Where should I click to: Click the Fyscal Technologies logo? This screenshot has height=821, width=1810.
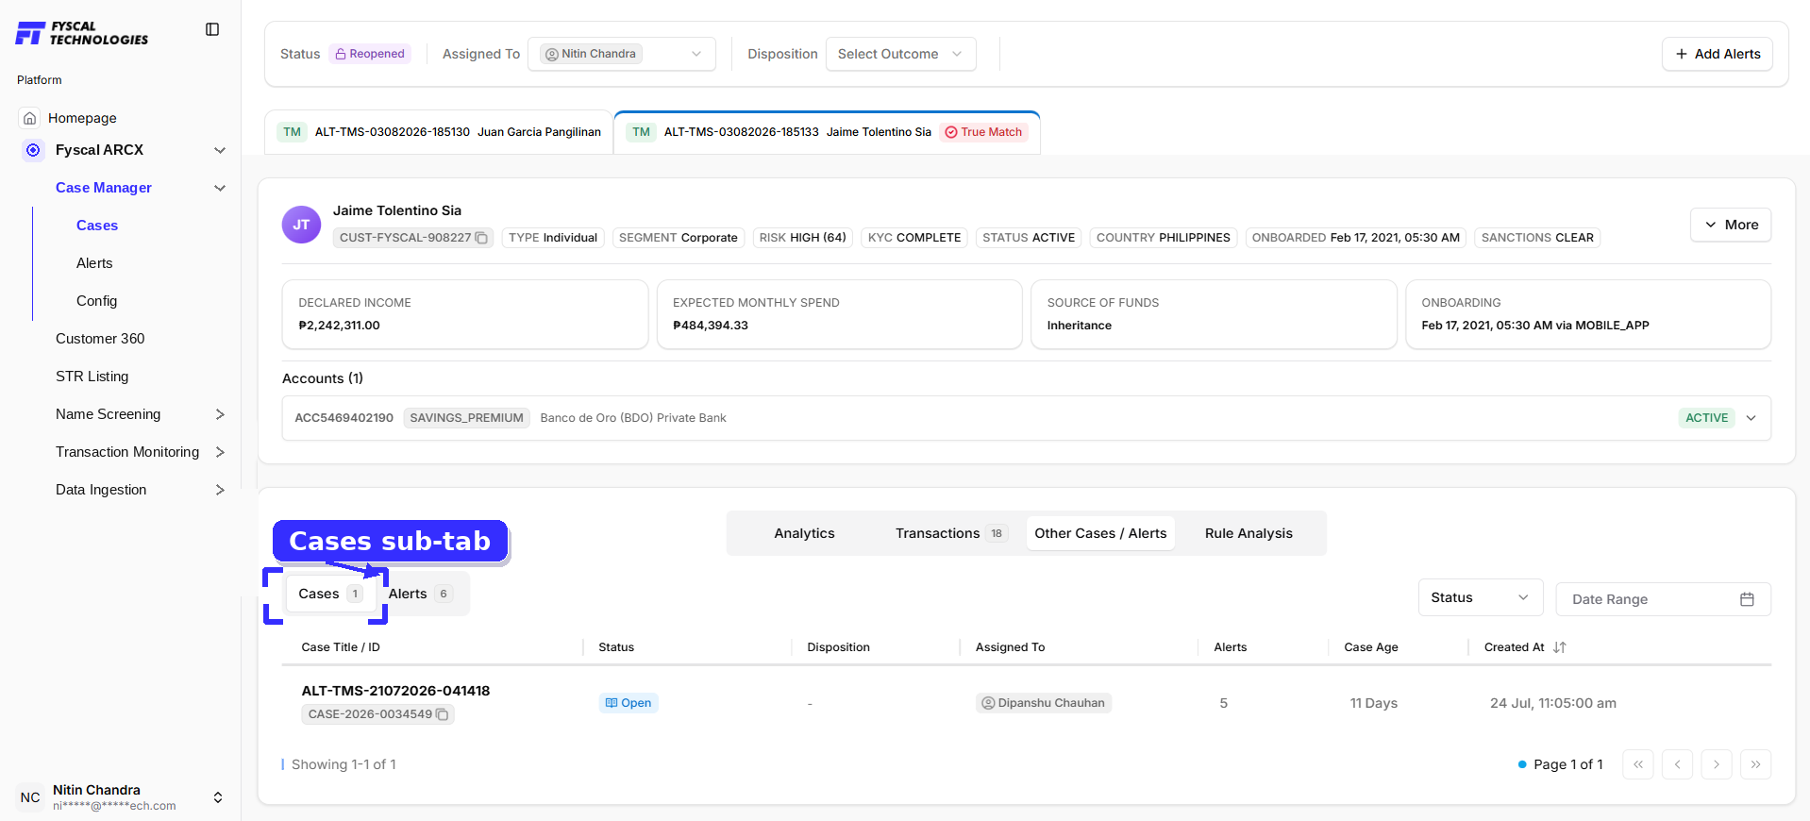pyautogui.click(x=82, y=33)
